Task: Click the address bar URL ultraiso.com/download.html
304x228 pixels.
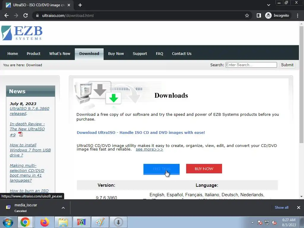Action: click(68, 15)
